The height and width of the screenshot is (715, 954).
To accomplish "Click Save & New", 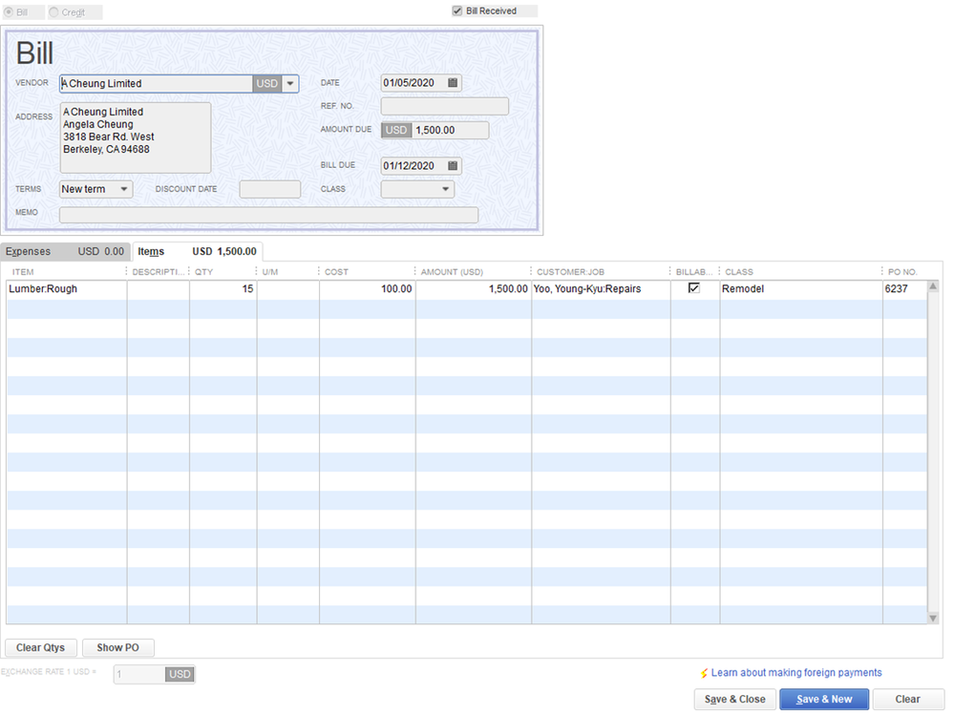I will point(824,699).
